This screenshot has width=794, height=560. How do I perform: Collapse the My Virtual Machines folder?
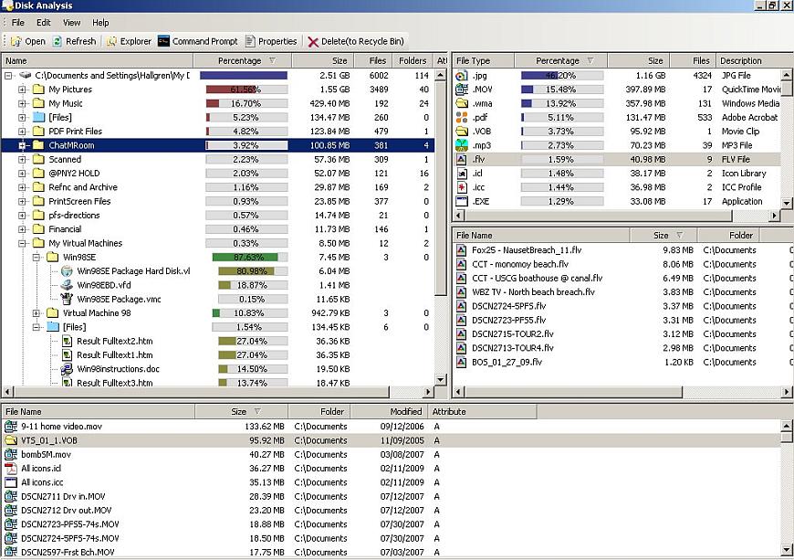pyautogui.click(x=23, y=243)
